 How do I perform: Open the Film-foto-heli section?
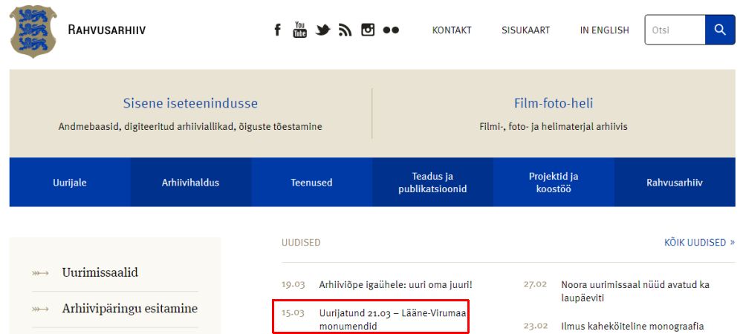554,104
